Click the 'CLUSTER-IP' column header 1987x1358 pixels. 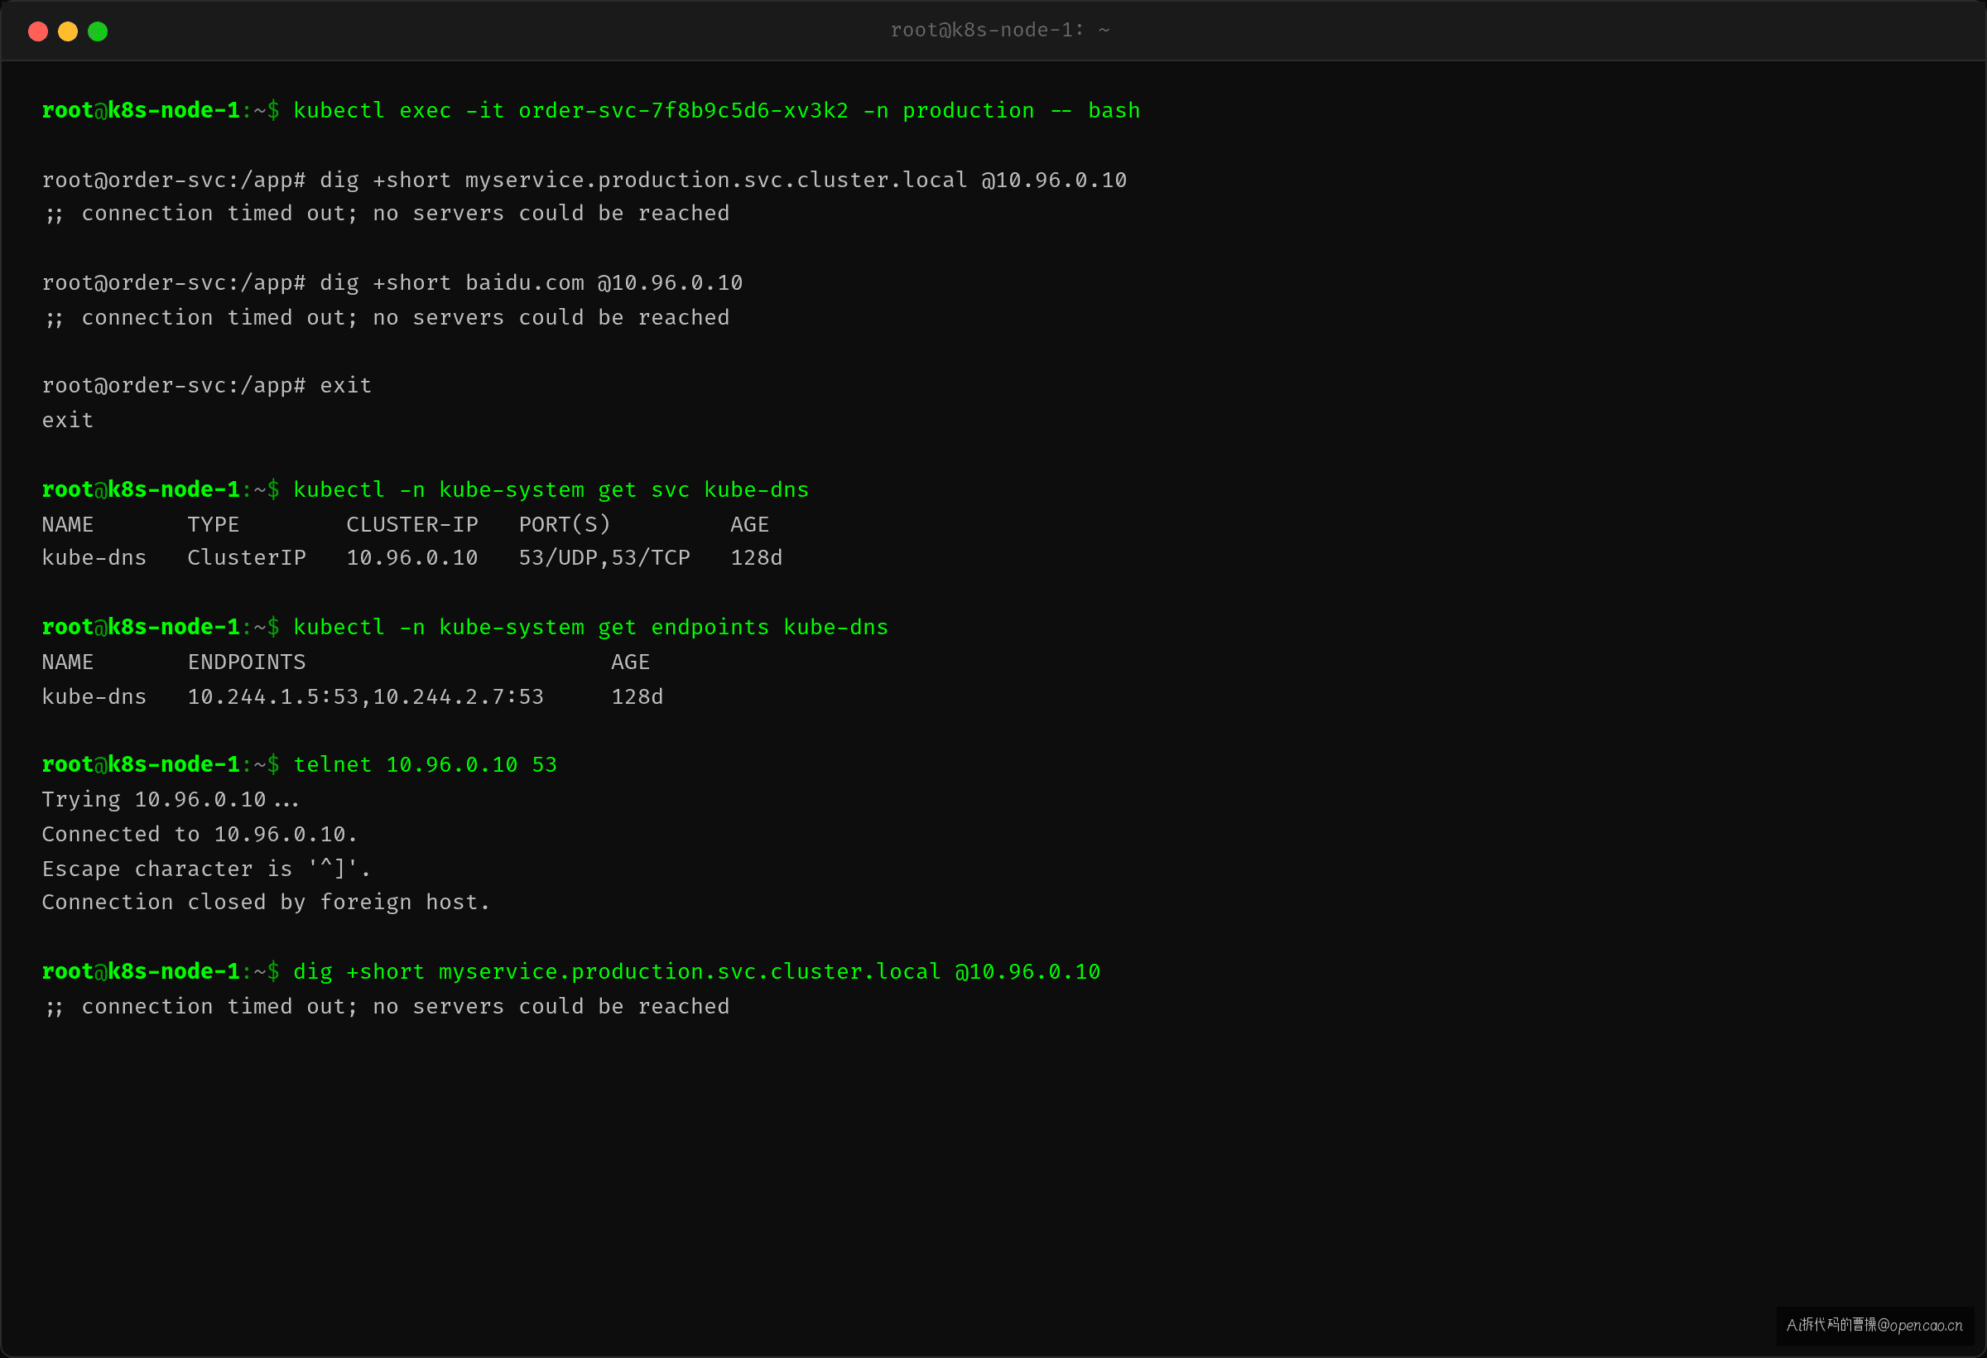412,524
